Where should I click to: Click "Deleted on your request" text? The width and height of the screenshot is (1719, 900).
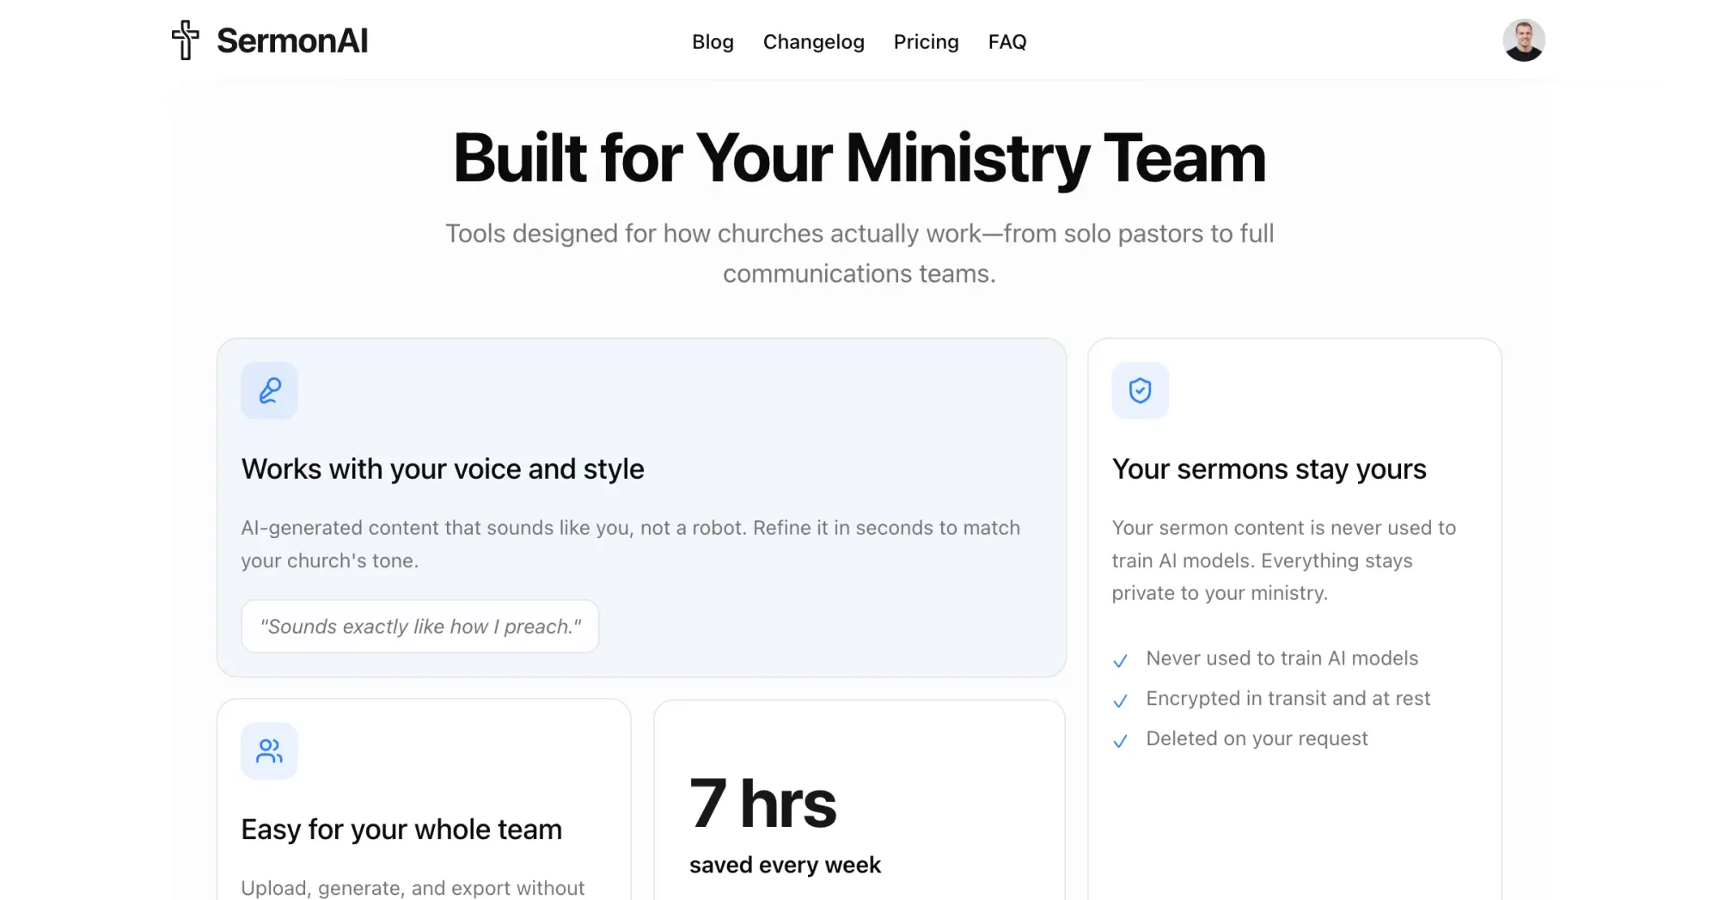1257,738
